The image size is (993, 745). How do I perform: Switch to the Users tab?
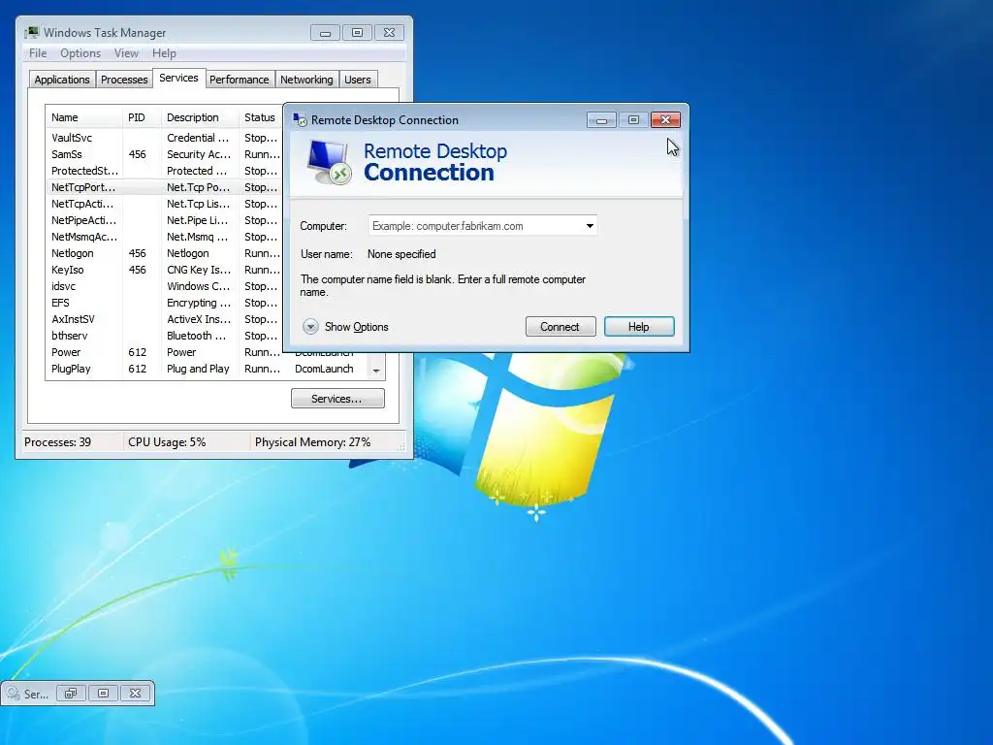tap(358, 80)
